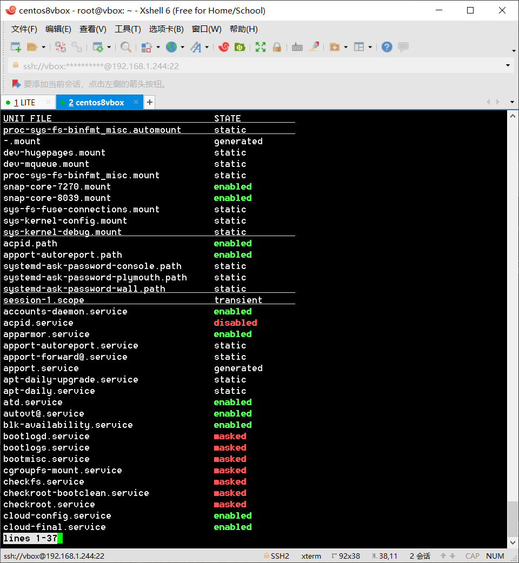
Task: Open Help via blue question mark icon
Action: click(387, 48)
